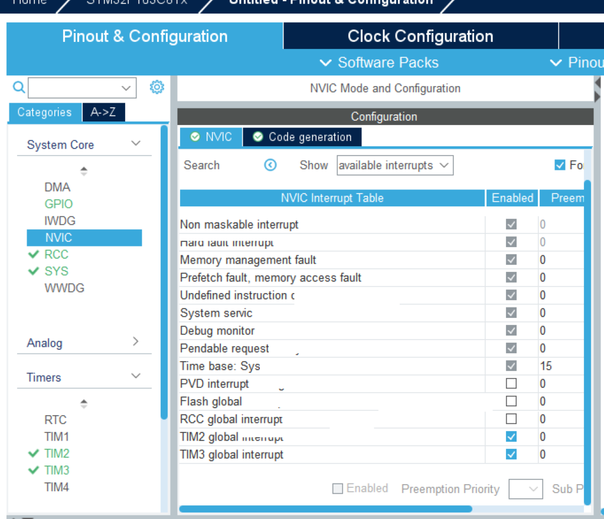This screenshot has width=604, height=519.
Task: Click the Preemption priority column header
Action: (x=563, y=198)
